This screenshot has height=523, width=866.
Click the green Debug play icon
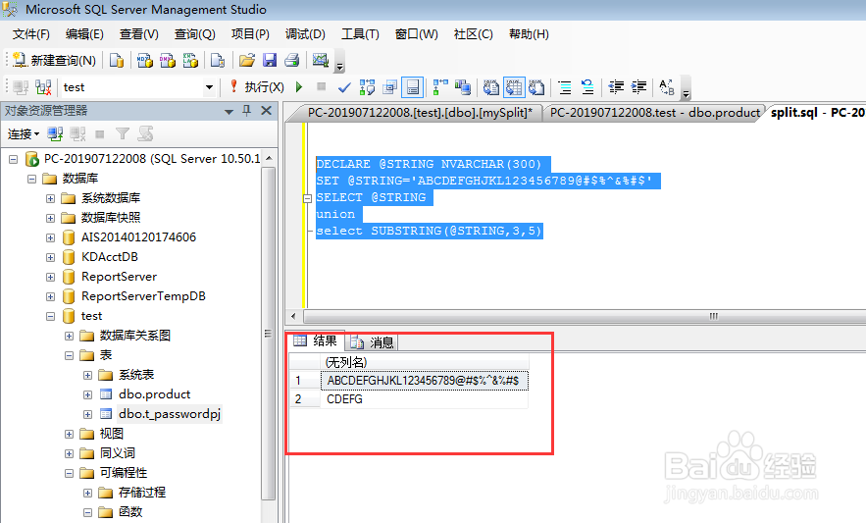click(299, 86)
